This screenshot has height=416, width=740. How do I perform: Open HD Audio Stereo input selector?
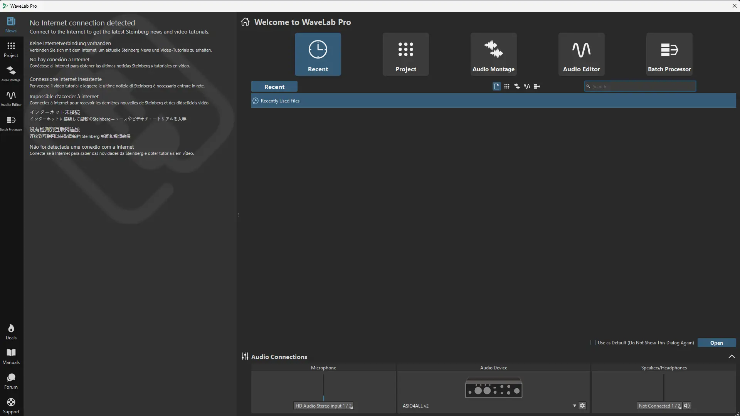[x=323, y=406]
